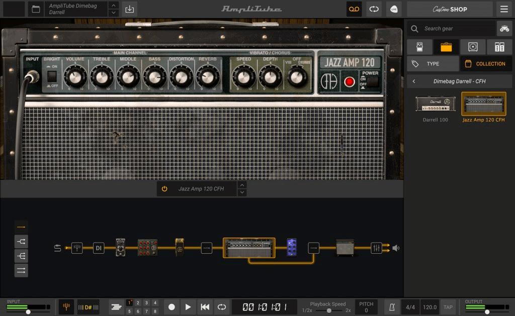
Task: Select the stomp pedal gear tab
Action: coord(419,47)
